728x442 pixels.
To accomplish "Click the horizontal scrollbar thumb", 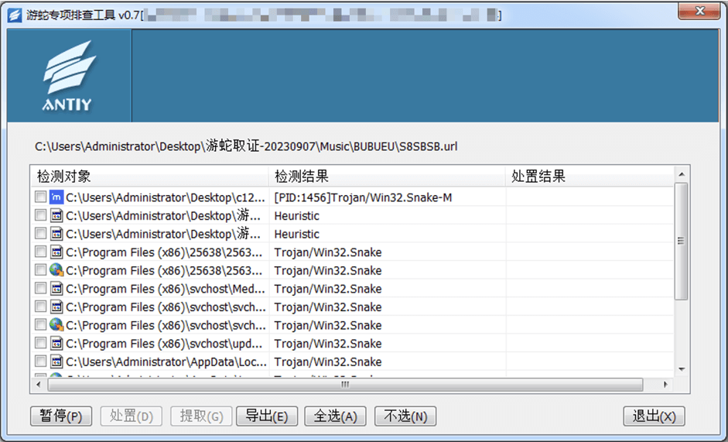I will [345, 385].
